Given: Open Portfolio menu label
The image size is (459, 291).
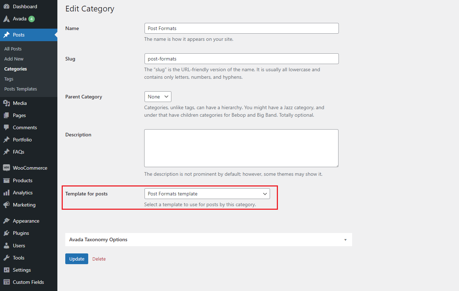Looking at the screenshot, I should (x=22, y=140).
